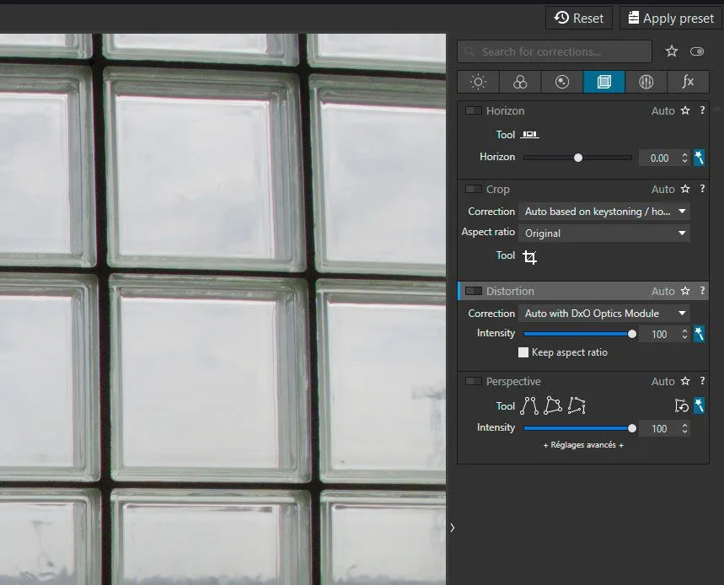Select the Horizon level tool icon
The height and width of the screenshot is (585, 724).
[x=529, y=135]
